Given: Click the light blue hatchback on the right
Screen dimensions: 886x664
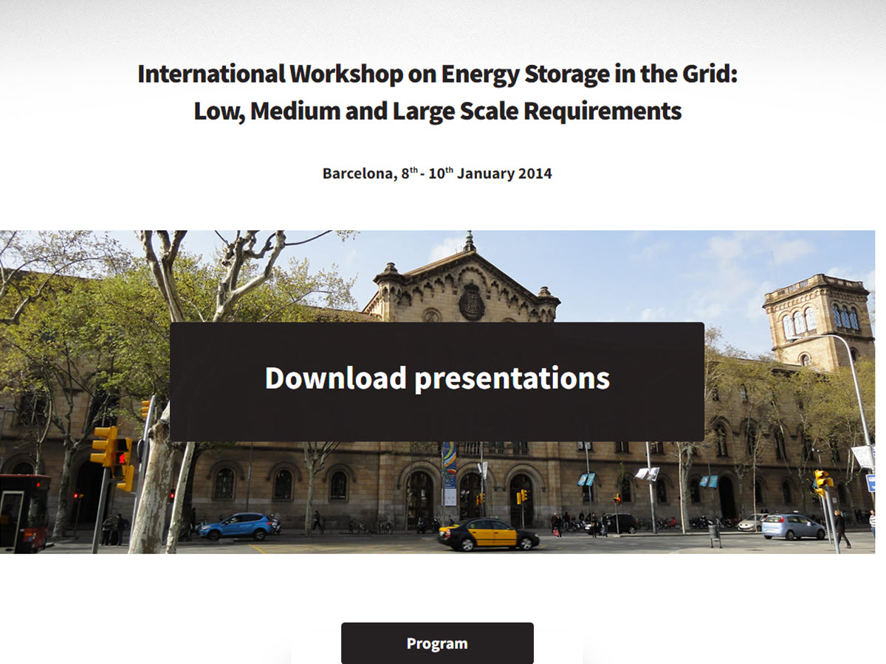Looking at the screenshot, I should click(x=792, y=525).
